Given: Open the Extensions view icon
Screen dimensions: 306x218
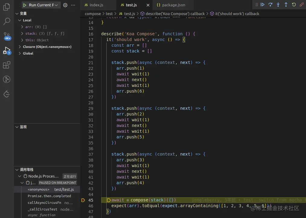Looking at the screenshot, I should pyautogui.click(x=7, y=65).
